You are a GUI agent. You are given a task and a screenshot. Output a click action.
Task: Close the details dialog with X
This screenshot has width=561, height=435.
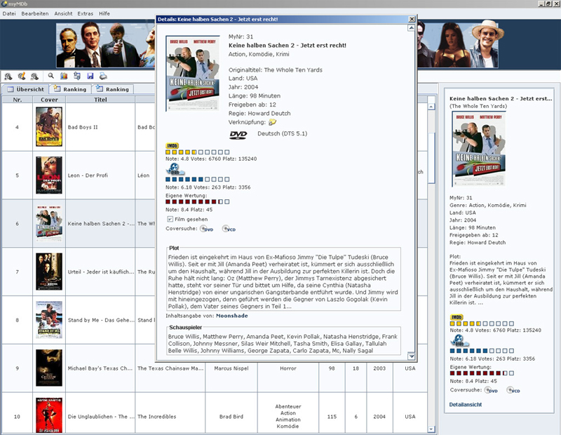(x=412, y=20)
